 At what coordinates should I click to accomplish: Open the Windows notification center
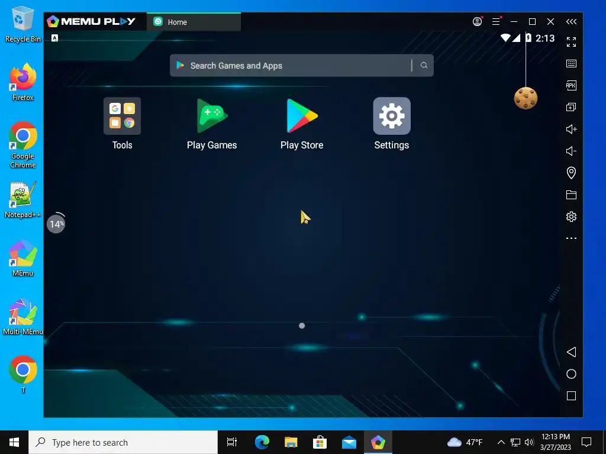point(586,442)
